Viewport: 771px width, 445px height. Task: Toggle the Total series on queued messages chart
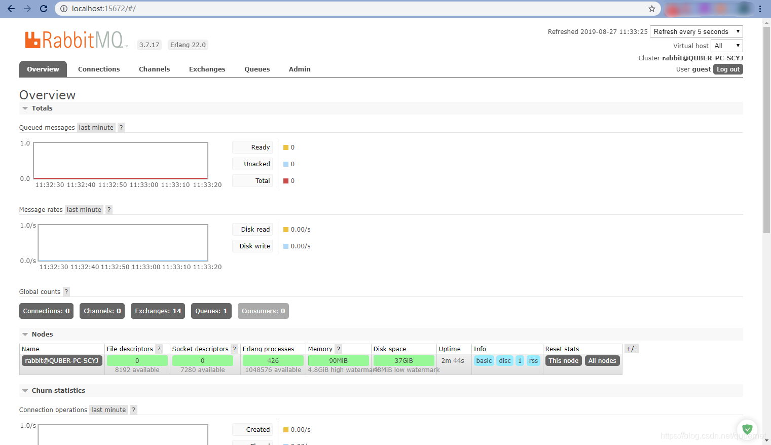pos(252,180)
